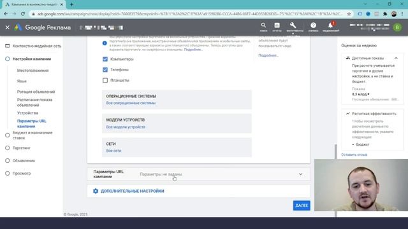This screenshot has height=229, width=408.
Task: Go to Ротация объявлений in sidebar
Action: pyautogui.click(x=36, y=92)
